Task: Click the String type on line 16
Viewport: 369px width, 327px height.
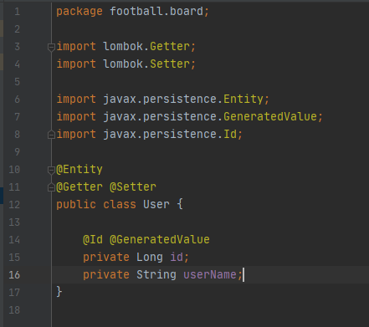Action: coord(156,275)
